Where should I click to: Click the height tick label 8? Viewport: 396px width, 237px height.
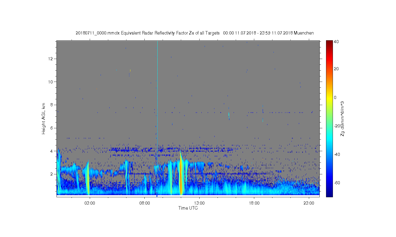52,105
